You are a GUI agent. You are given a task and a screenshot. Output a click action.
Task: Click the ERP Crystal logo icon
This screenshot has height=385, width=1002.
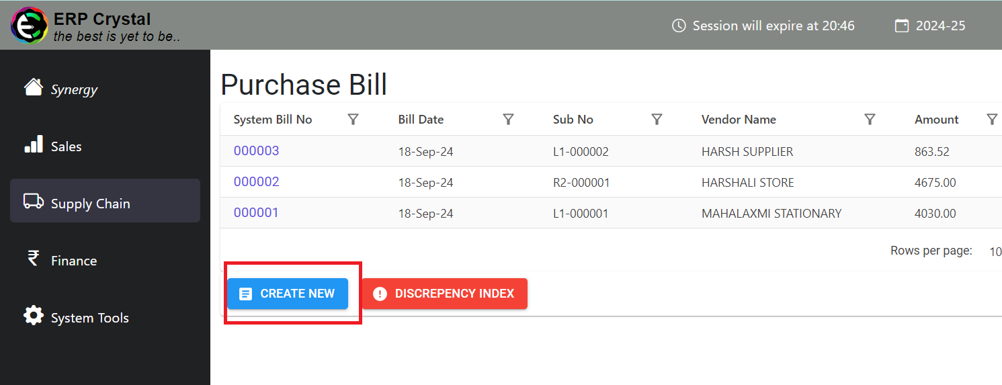click(29, 26)
